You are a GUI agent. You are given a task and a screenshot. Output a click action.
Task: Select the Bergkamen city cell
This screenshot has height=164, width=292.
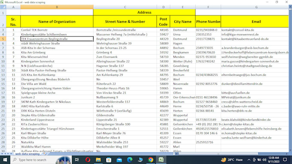tap(182, 52)
